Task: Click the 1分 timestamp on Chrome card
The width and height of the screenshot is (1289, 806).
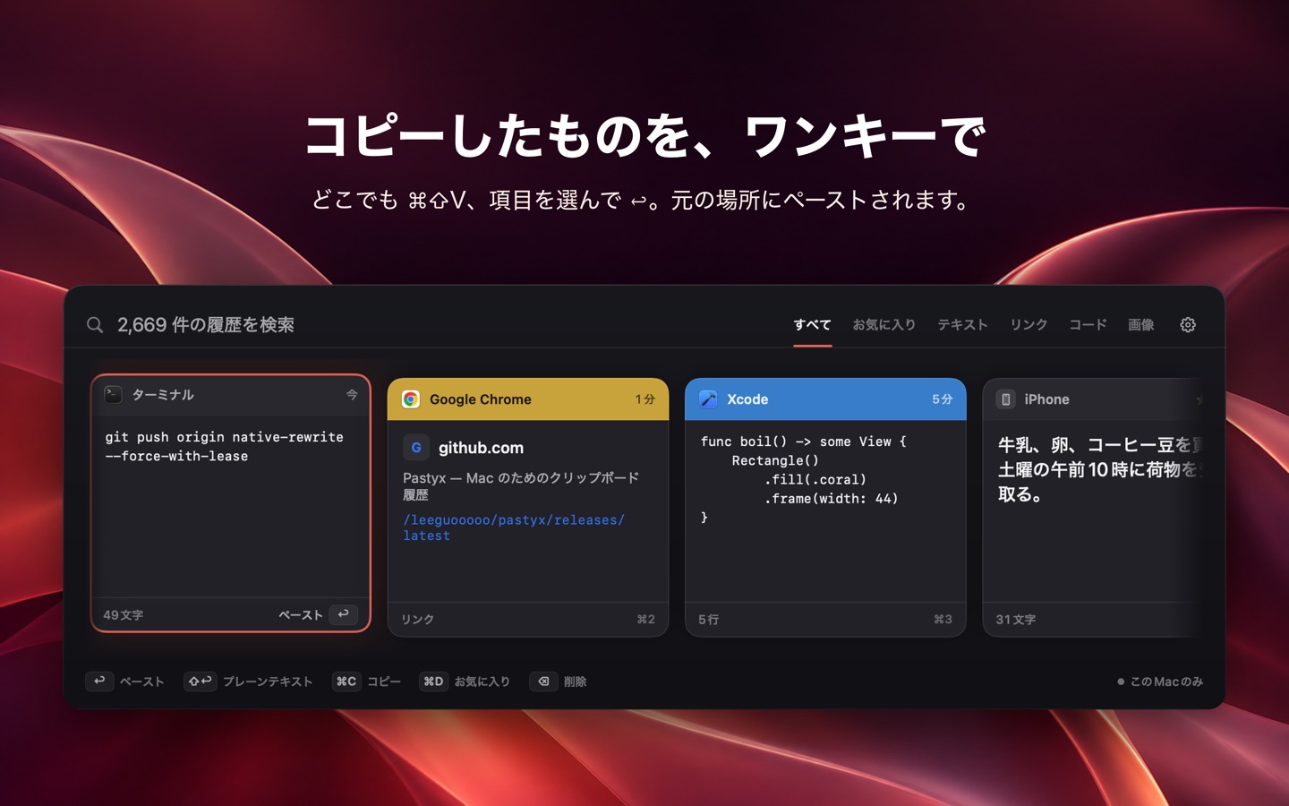Action: point(645,399)
